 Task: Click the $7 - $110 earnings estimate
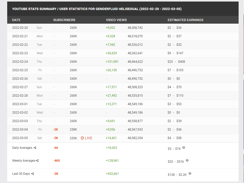coord(176,96)
